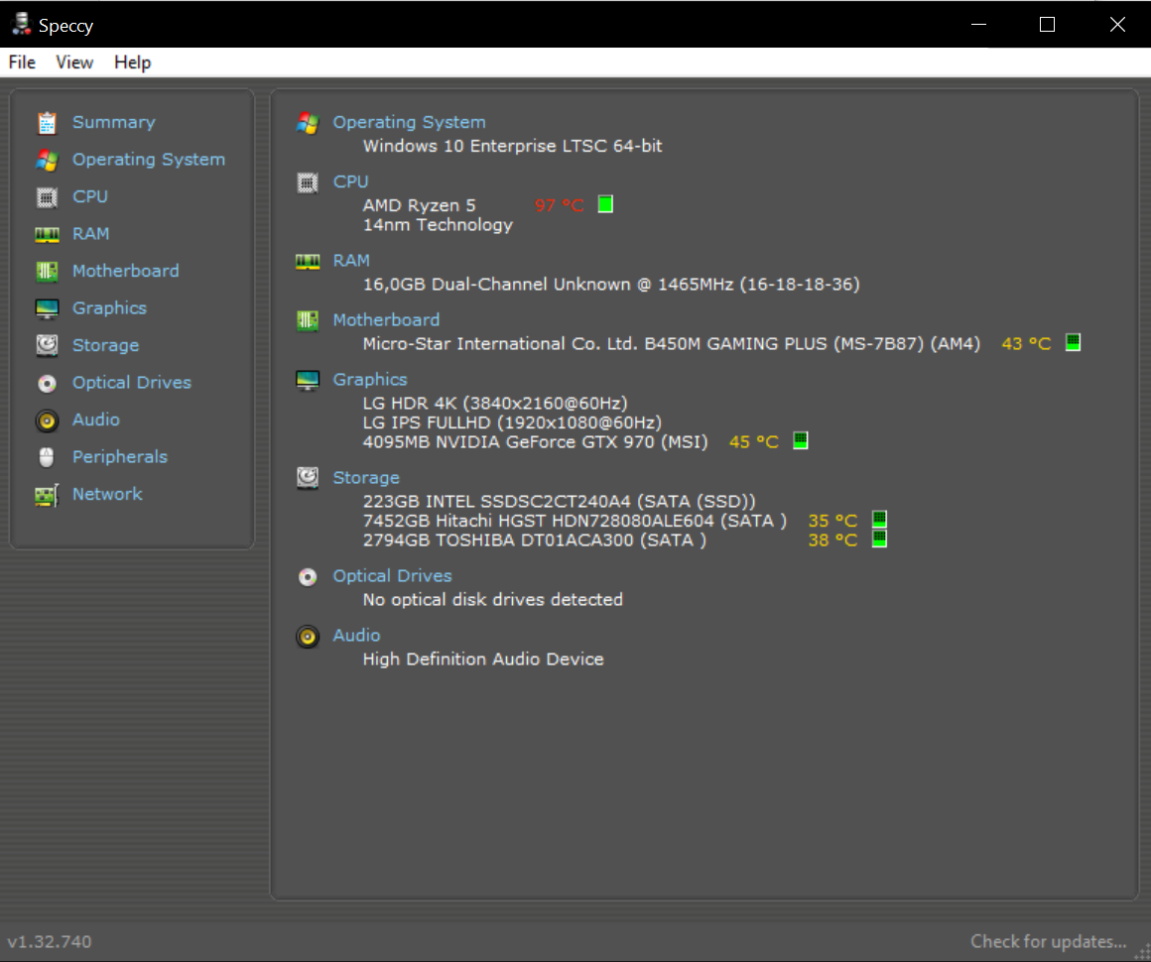This screenshot has height=962, width=1151.
Task: Click the LG HDR 4K monitor entry
Action: [495, 404]
